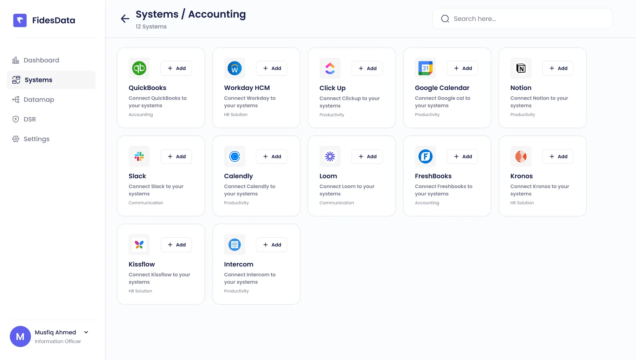Open the Datamap sidebar item
Image resolution: width=636 pixels, height=360 pixels.
tap(39, 99)
